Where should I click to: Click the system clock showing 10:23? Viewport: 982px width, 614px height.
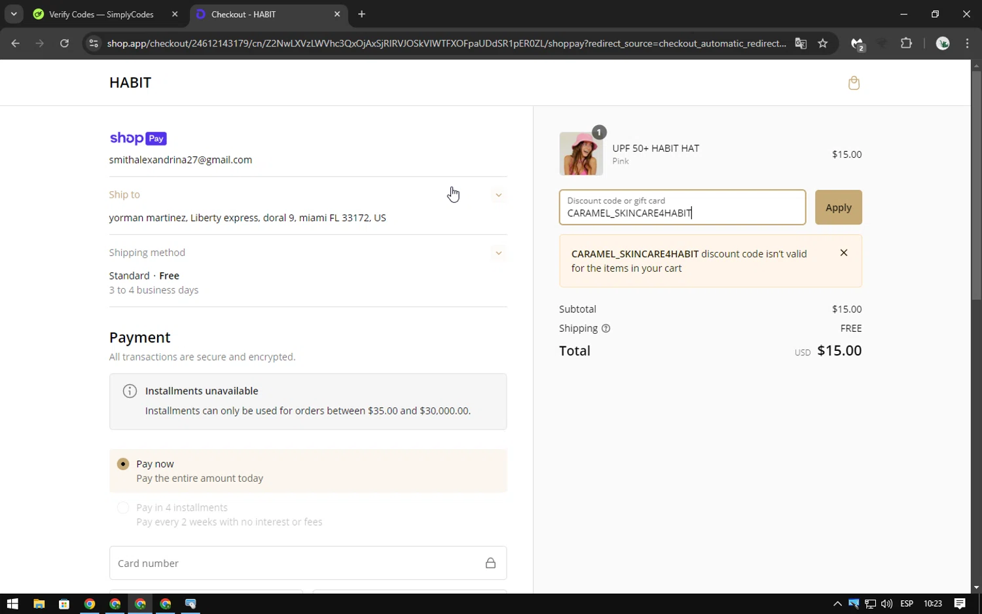(x=932, y=604)
